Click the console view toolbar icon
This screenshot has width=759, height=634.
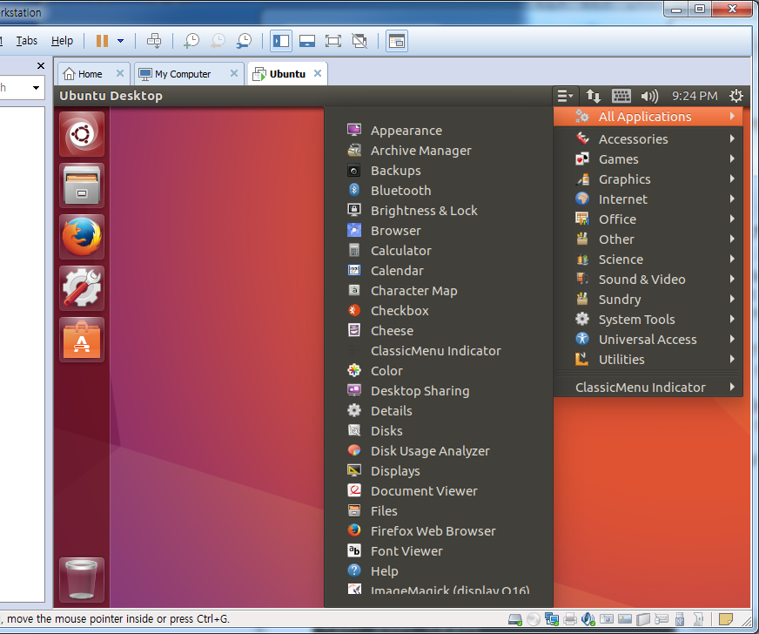point(396,41)
